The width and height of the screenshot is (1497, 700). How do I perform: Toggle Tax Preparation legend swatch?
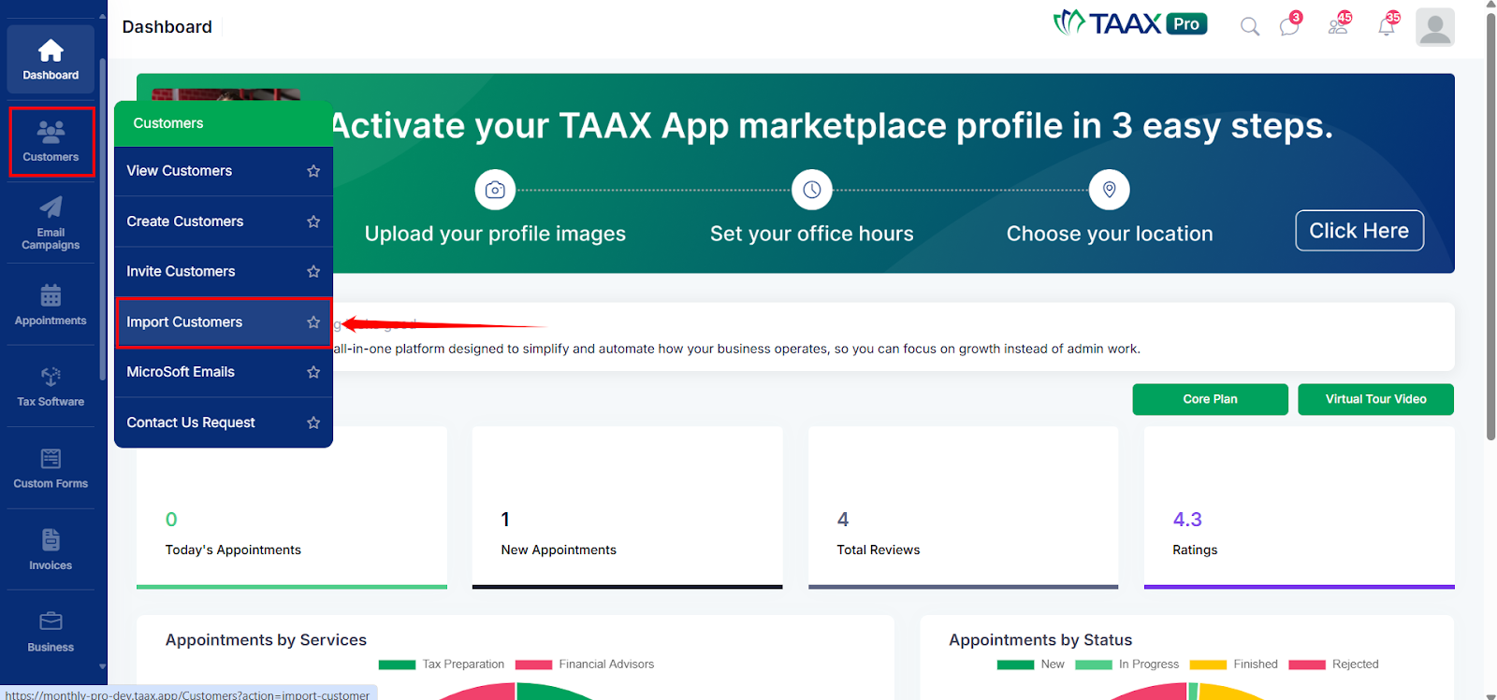pos(397,664)
